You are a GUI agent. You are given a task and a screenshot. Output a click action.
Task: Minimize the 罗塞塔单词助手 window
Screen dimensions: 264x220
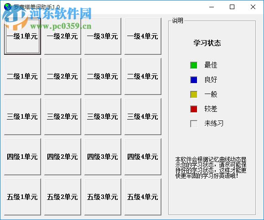pos(212,7)
